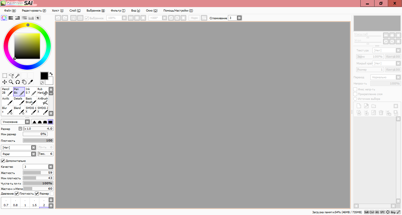Select the Eyedropper color picker tool
Screen dimensions: 402x215
click(30, 82)
